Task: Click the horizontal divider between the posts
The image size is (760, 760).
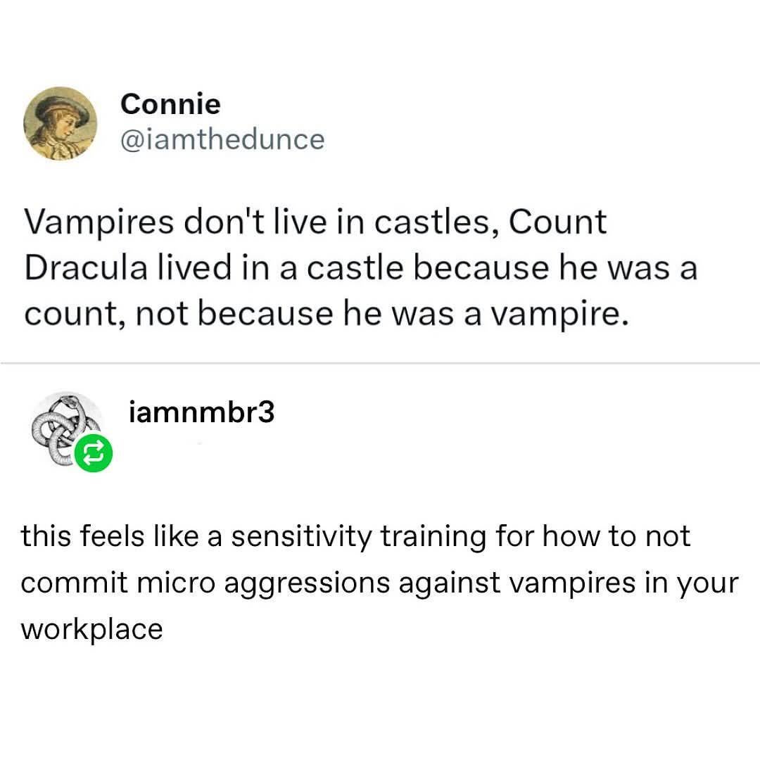Action: point(380,363)
